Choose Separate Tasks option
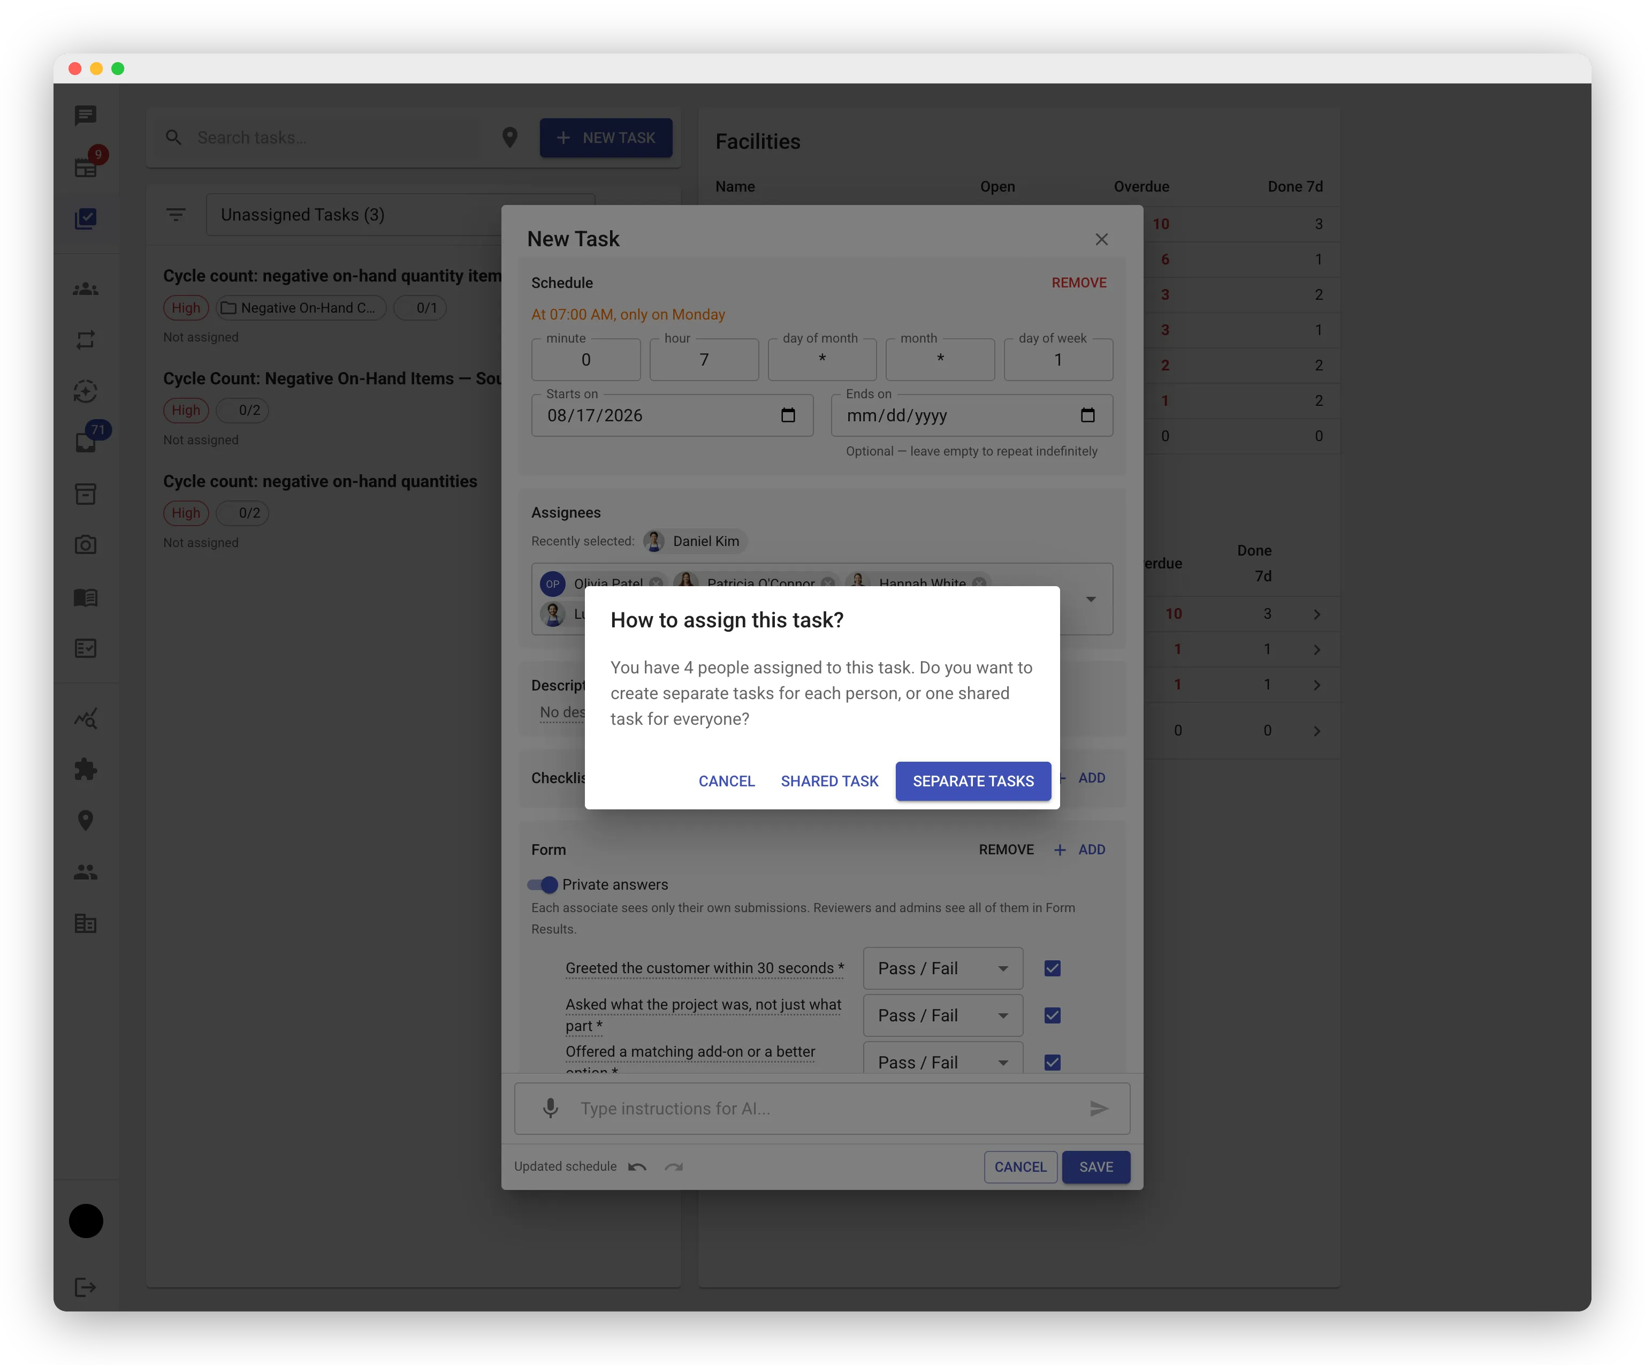 [x=974, y=781]
